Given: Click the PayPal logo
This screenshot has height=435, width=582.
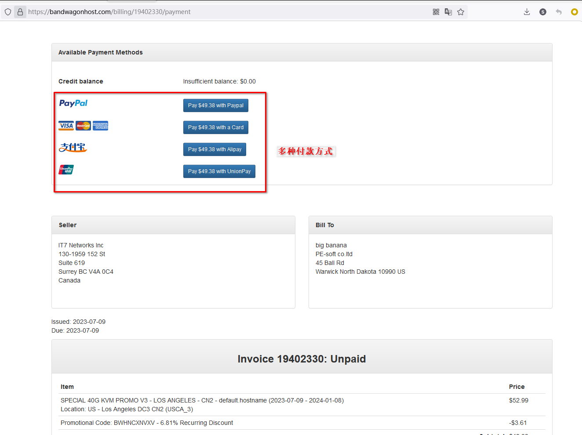Looking at the screenshot, I should pos(73,103).
